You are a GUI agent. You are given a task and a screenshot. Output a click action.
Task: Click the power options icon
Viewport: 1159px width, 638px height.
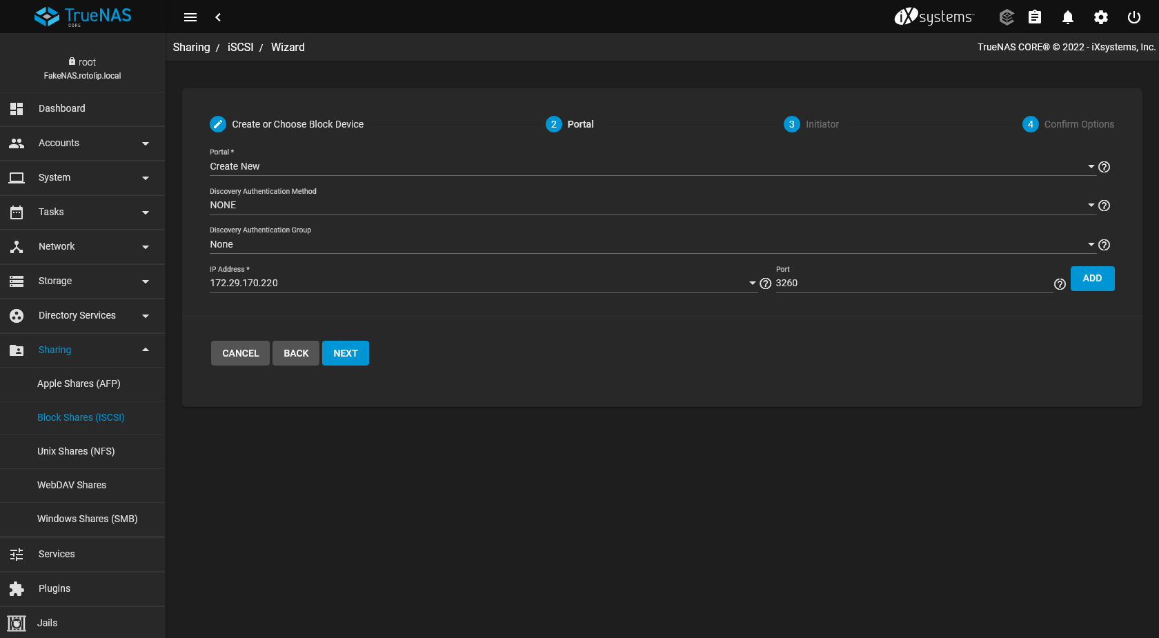pyautogui.click(x=1133, y=17)
